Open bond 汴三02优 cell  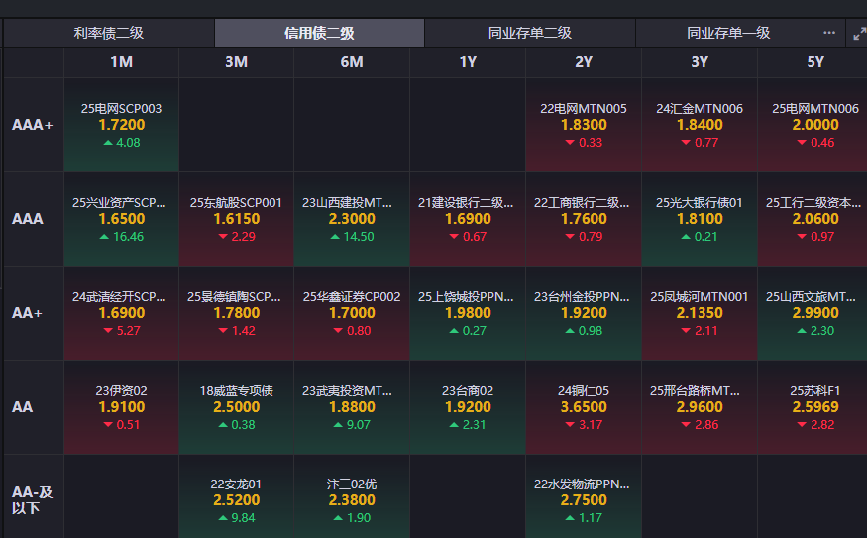click(x=352, y=496)
